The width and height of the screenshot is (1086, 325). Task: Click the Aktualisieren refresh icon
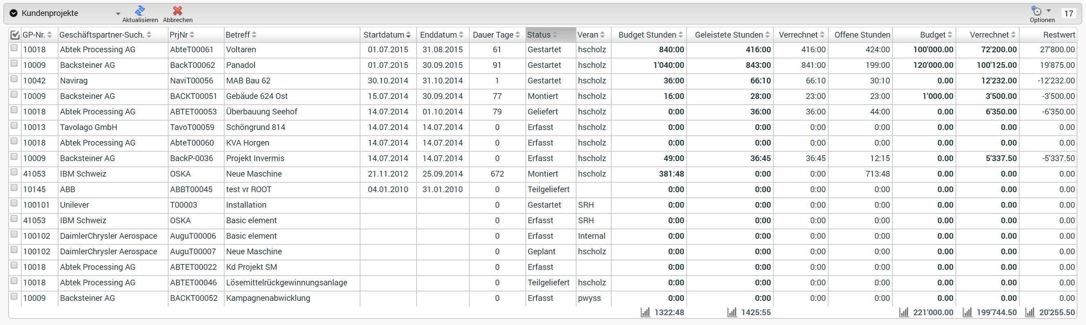tap(140, 10)
